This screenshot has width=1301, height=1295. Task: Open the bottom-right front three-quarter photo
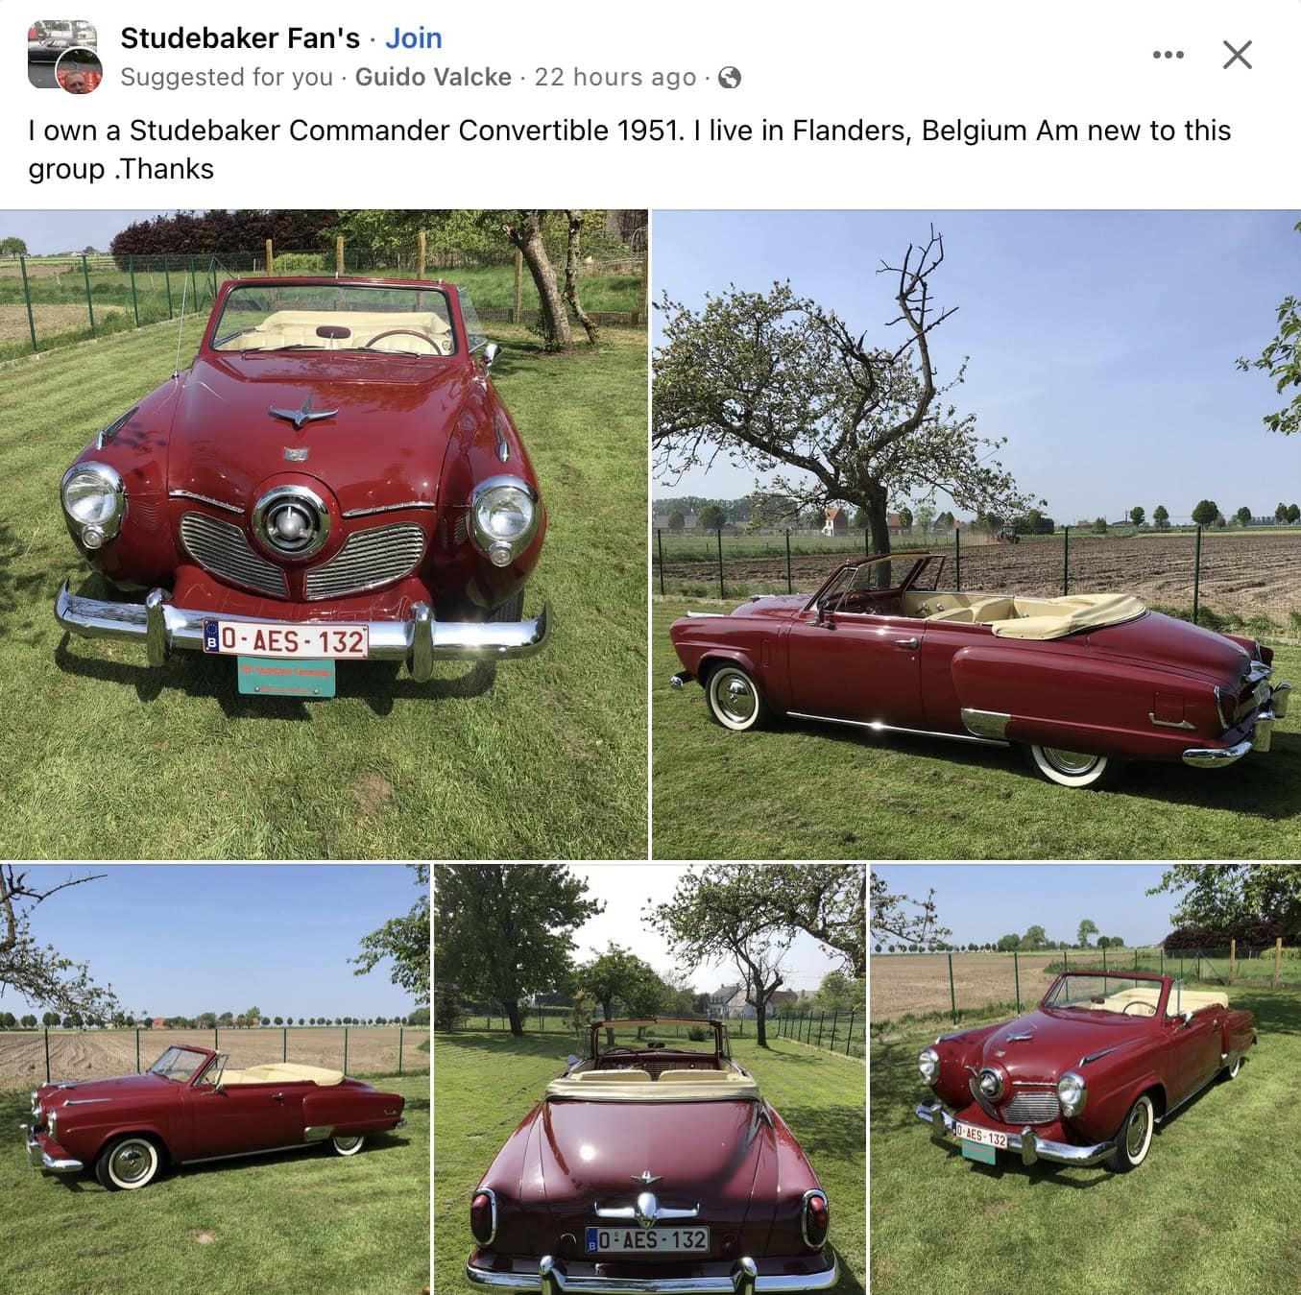(x=1085, y=1079)
